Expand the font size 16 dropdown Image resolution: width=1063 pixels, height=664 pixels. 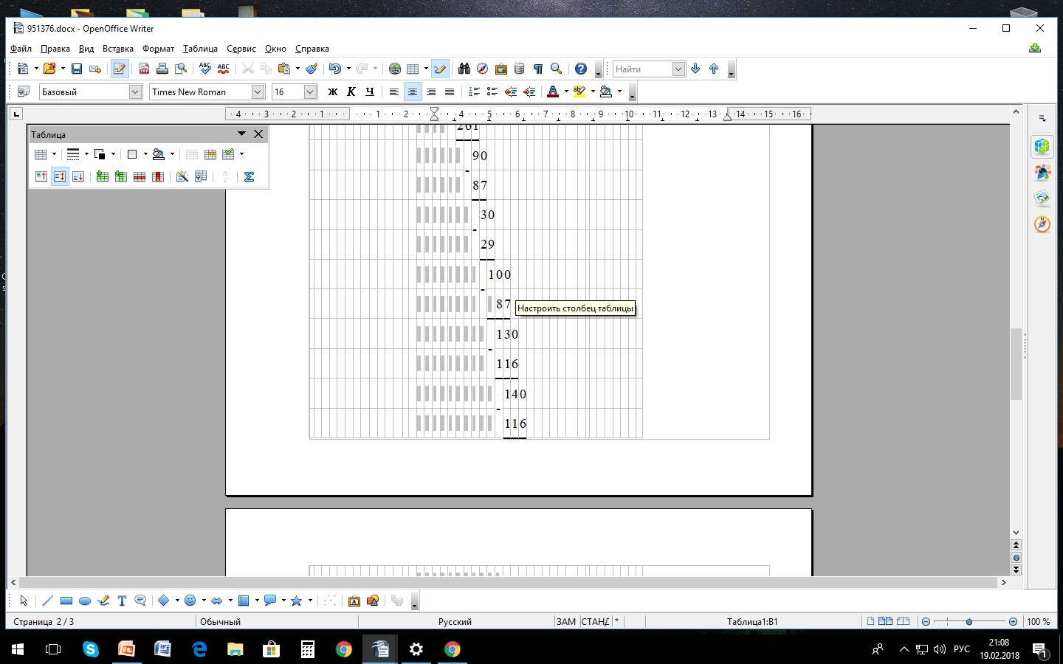(x=311, y=91)
